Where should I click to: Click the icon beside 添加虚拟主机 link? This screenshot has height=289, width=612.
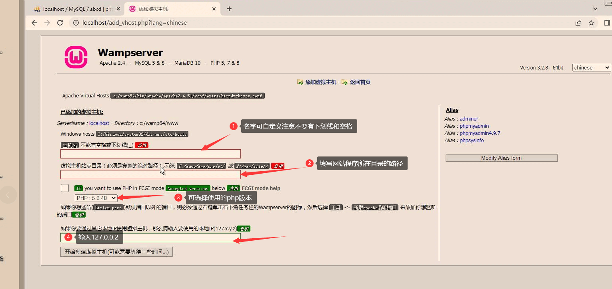300,82
